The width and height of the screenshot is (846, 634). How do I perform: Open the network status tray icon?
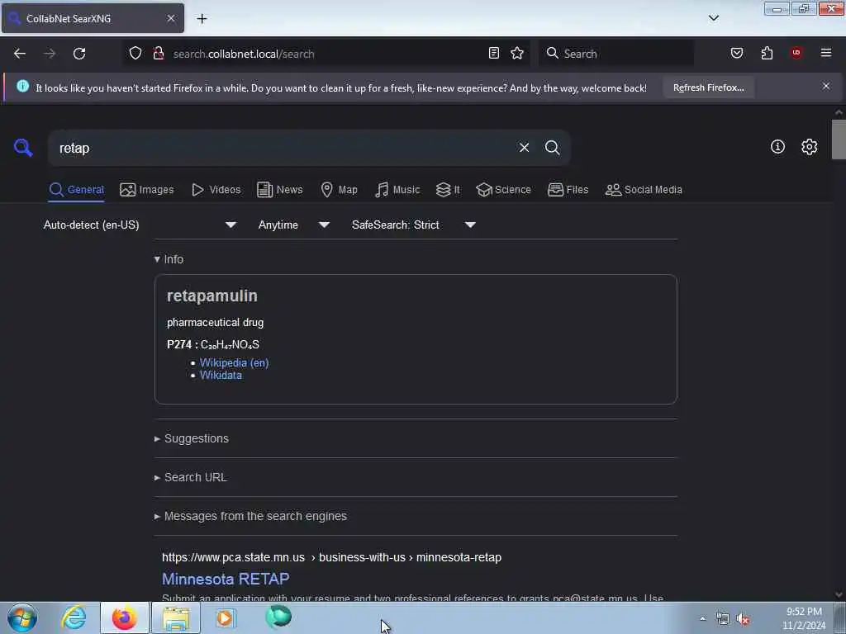[722, 619]
